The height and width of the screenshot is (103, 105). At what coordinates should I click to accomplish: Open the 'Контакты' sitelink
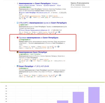(x=39, y=5)
